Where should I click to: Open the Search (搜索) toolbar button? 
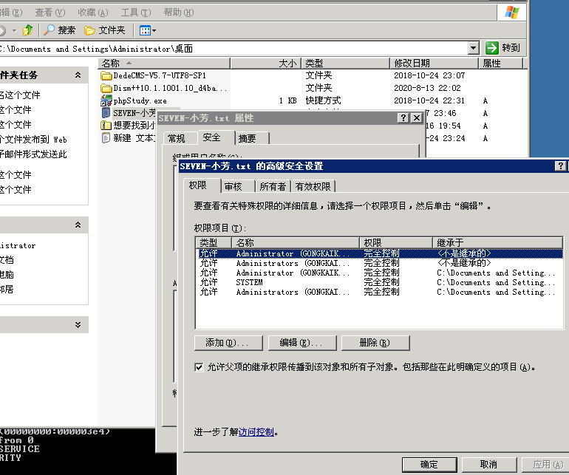point(59,30)
